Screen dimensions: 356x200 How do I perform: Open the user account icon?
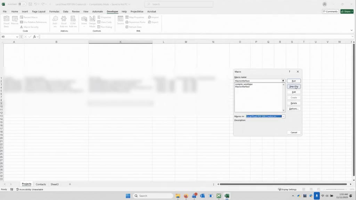[x=325, y=4]
